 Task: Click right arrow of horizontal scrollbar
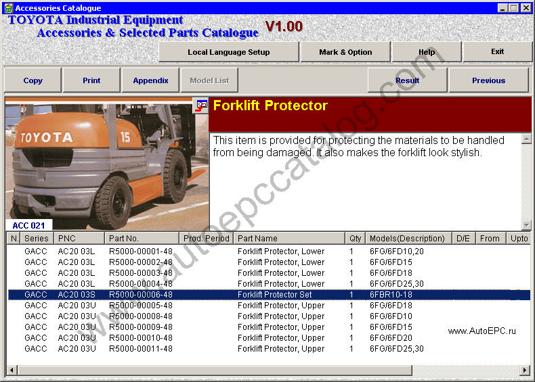tap(525, 370)
